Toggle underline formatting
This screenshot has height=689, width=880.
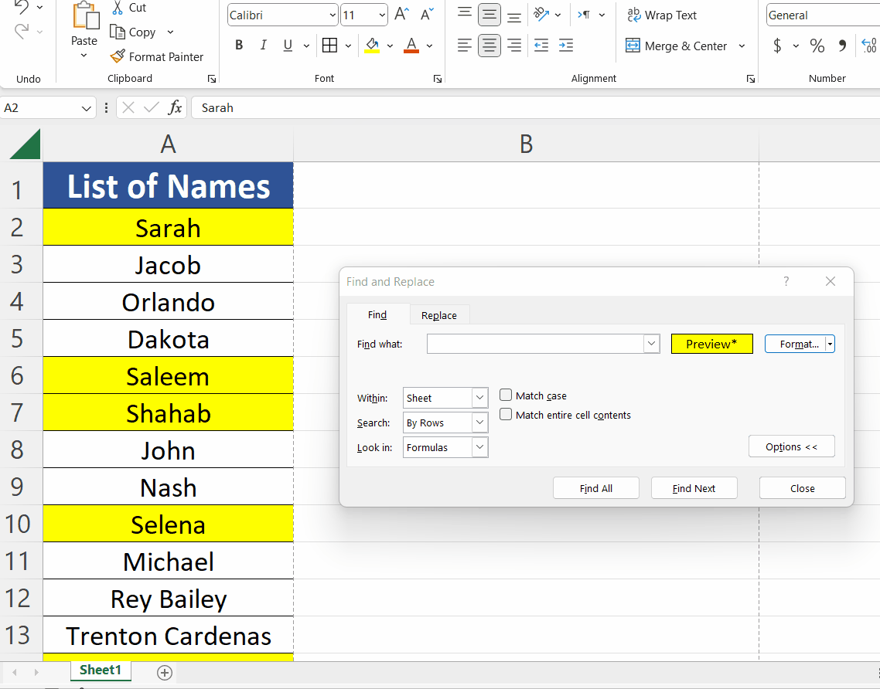click(x=286, y=45)
